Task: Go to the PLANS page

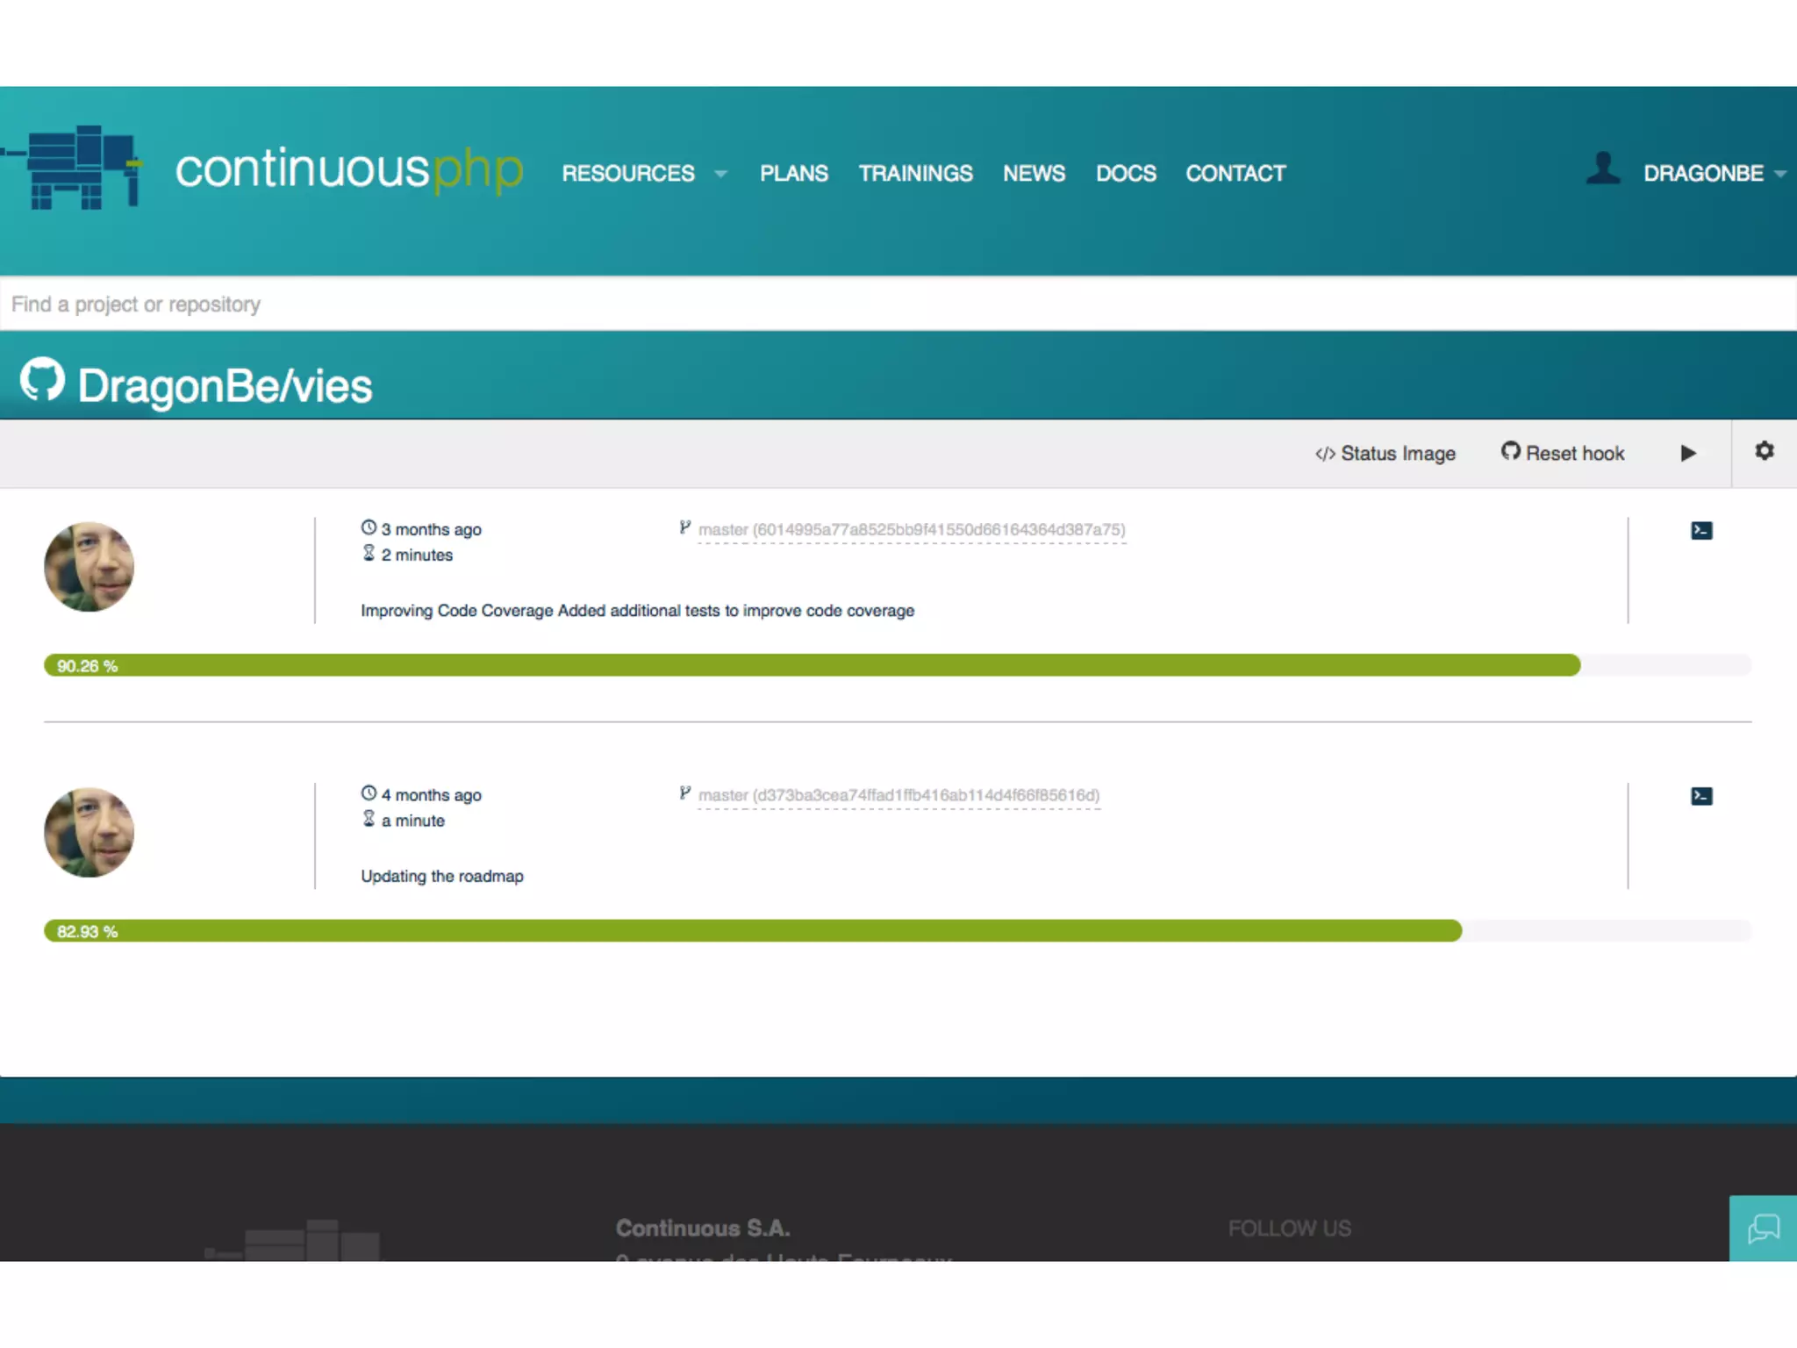Action: (793, 174)
